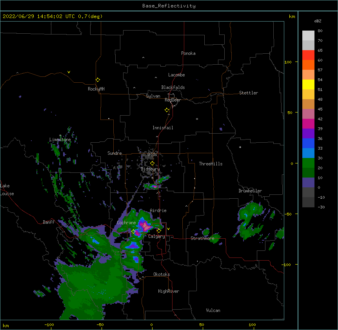The width and height of the screenshot is (338, 330).
Task: Click the white asterisk marker east of Innisfail
Action: (x=197, y=119)
